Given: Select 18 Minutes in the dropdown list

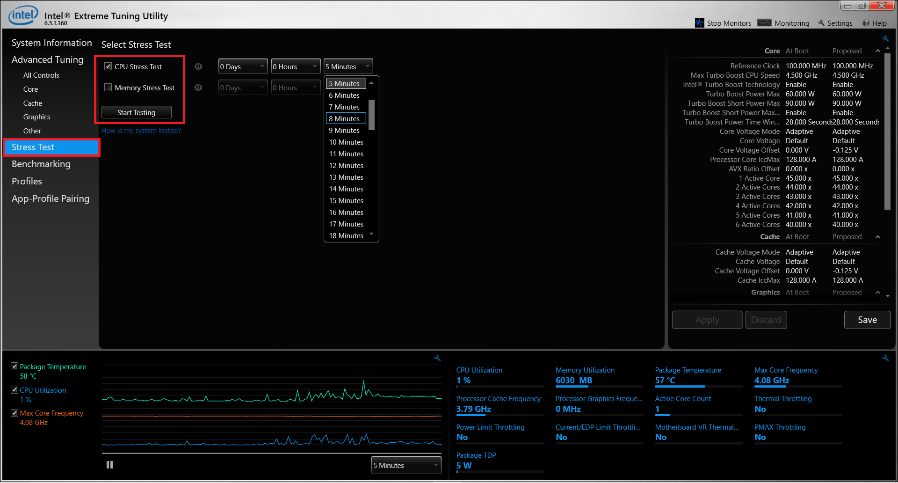Looking at the screenshot, I should click(346, 235).
